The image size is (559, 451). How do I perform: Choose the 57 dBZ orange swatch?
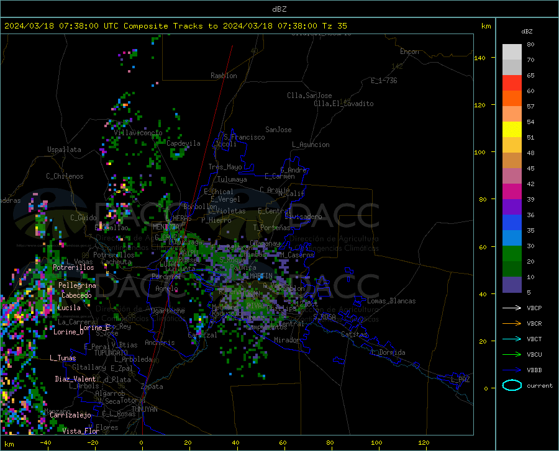tap(512, 99)
